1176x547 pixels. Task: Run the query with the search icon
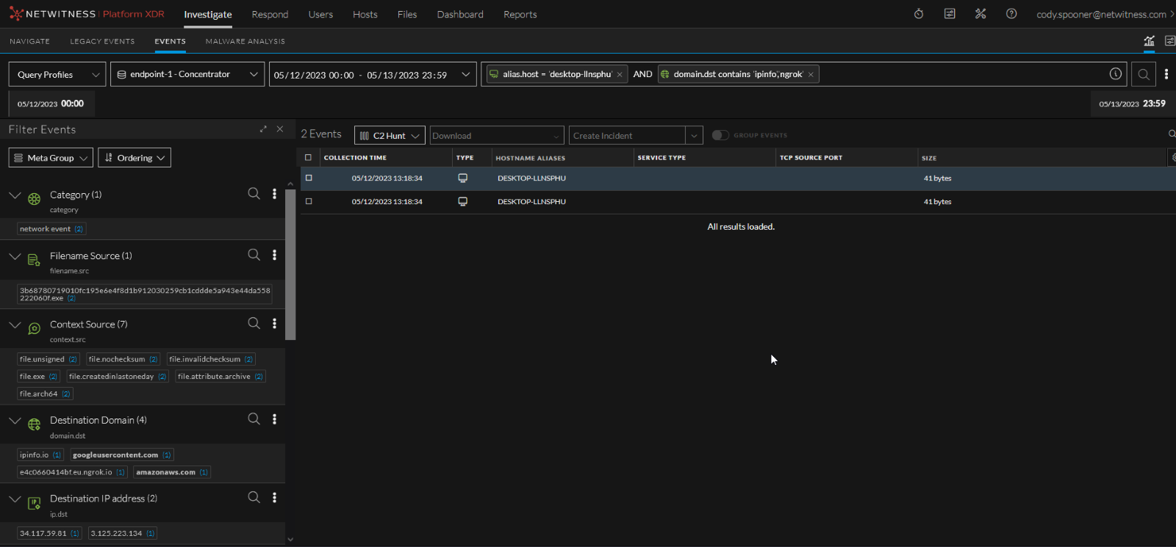[1144, 74]
